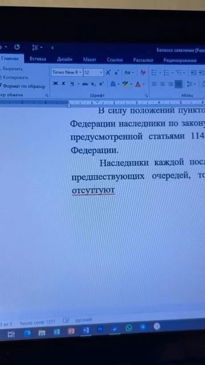Screen dimensions: 205x365
Task: Switch to the Главная ribbon tab
Action: pos(10,59)
